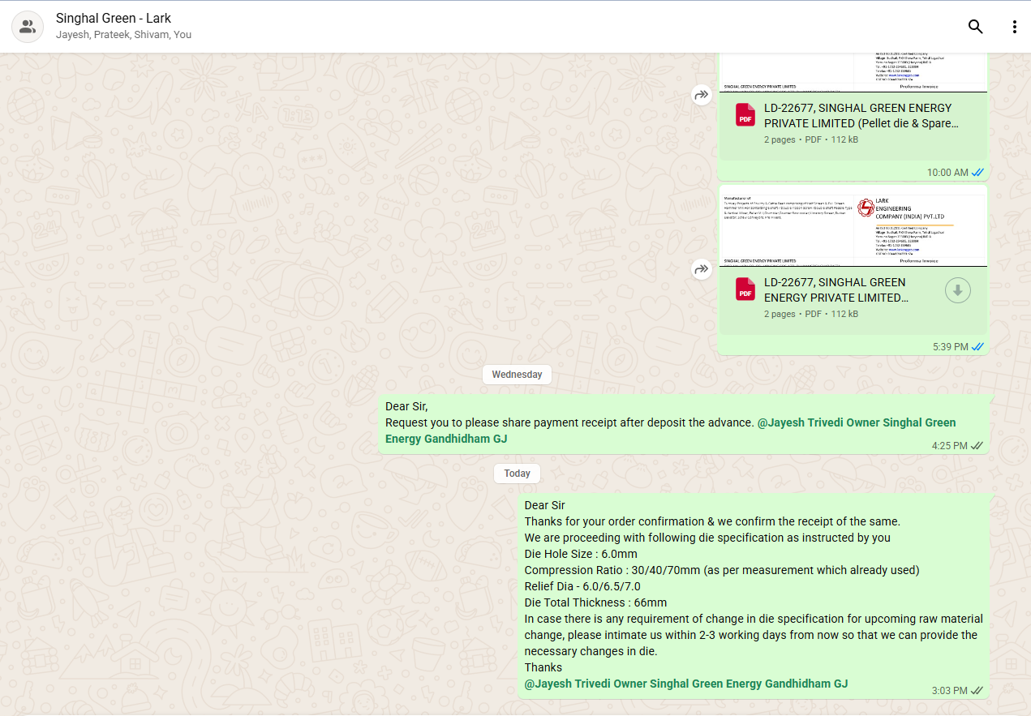Click the group avatar icon
Image resolution: width=1031 pixels, height=716 pixels.
tap(28, 27)
